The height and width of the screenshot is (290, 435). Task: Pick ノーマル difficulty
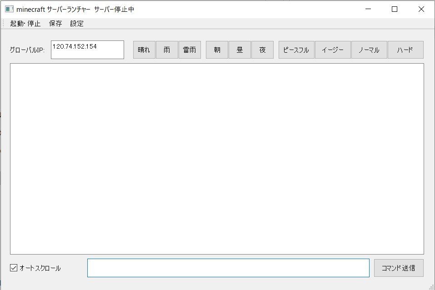(x=369, y=50)
